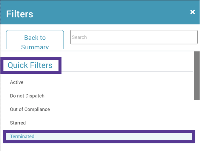Apply the Out of Compliance filter

coord(30,109)
